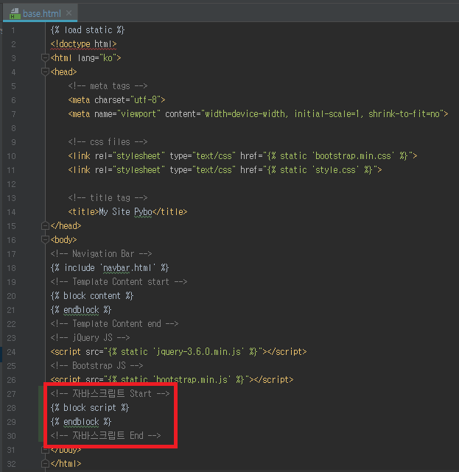This screenshot has width=459, height=472.
Task: Click the '{% block script %}' line
Action: (x=90, y=408)
